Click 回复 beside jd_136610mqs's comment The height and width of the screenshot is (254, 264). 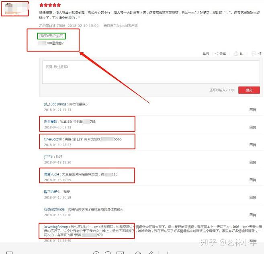coord(253,109)
